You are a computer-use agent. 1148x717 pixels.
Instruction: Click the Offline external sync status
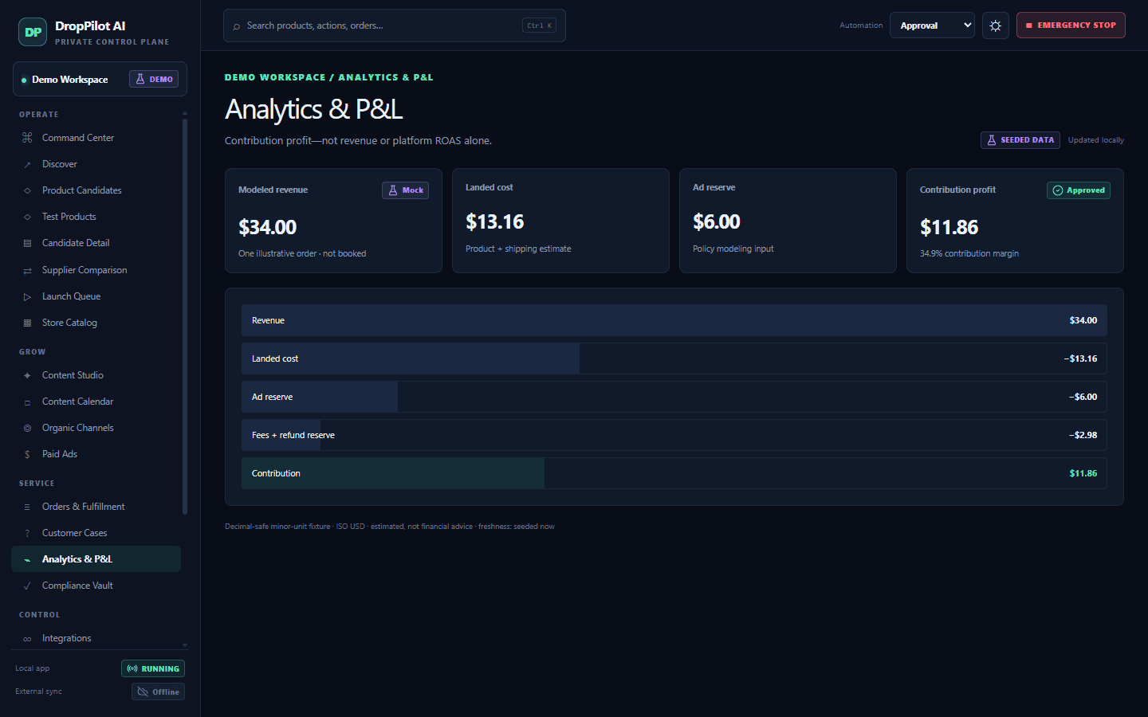158,692
